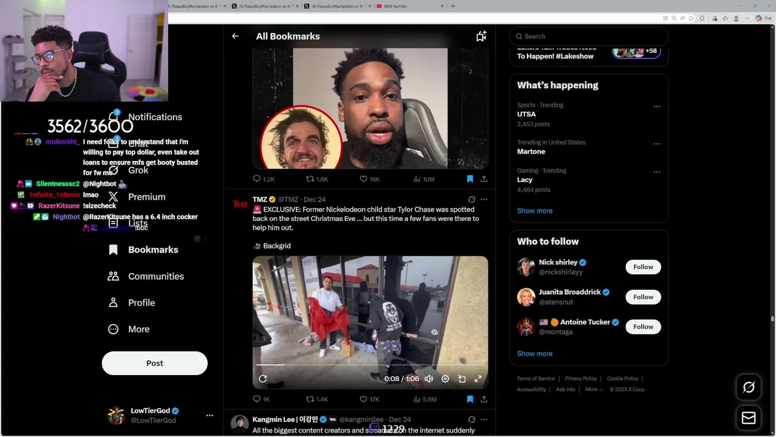Open Communities in the left sidebar
Image resolution: width=776 pixels, height=437 pixels.
coord(145,276)
